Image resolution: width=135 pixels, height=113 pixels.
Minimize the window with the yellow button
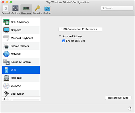7,2
